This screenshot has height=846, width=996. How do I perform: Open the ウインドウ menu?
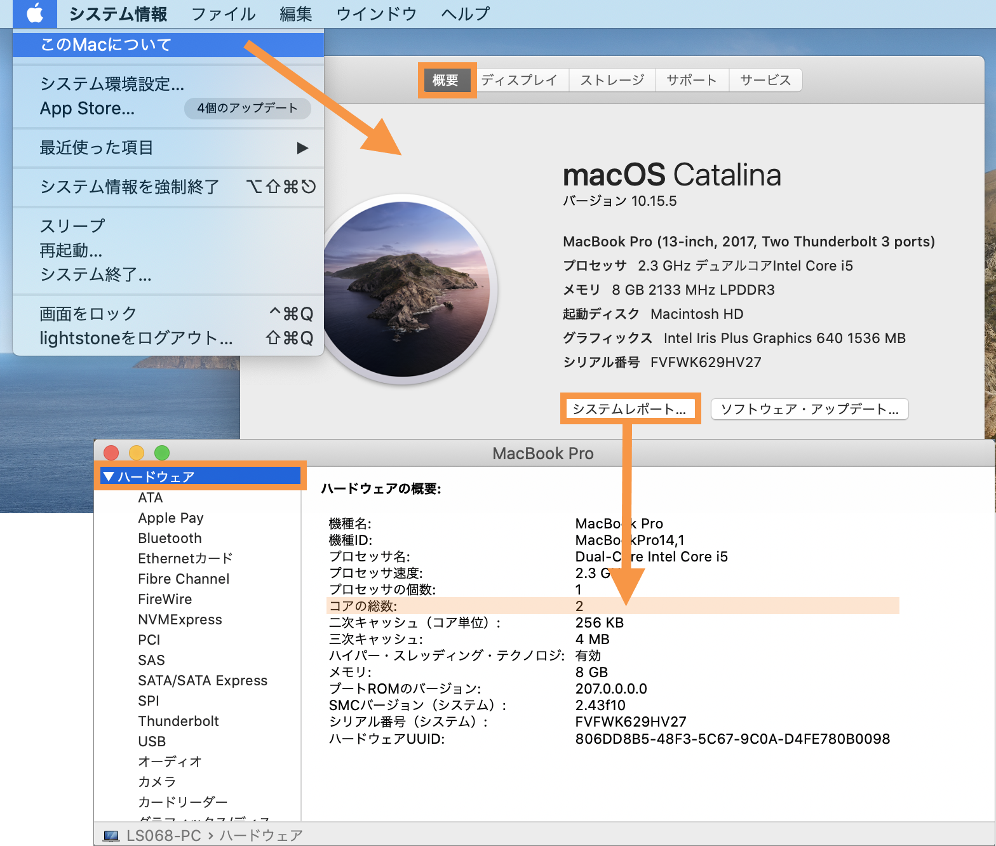377,14
